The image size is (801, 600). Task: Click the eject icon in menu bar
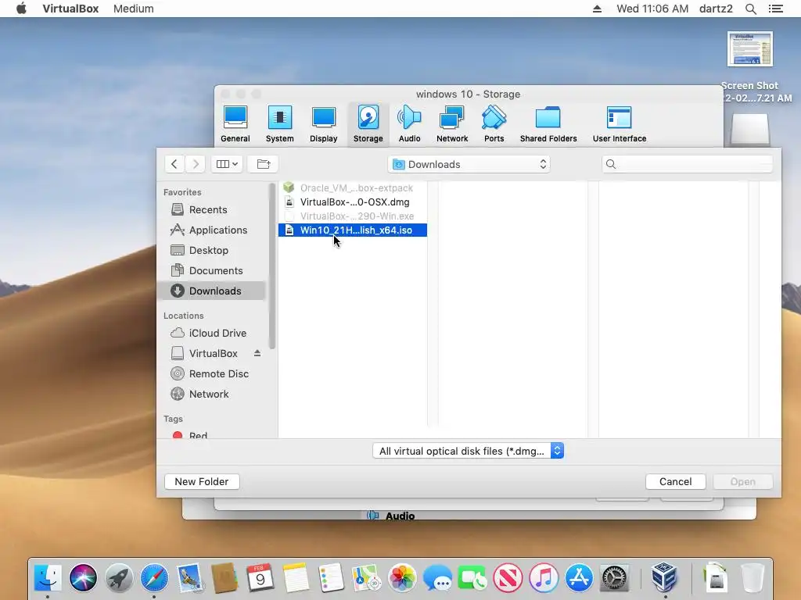[597, 9]
